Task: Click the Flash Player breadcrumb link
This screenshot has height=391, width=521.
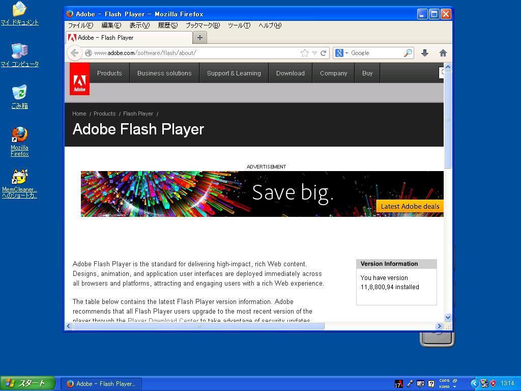Action: [x=138, y=114]
